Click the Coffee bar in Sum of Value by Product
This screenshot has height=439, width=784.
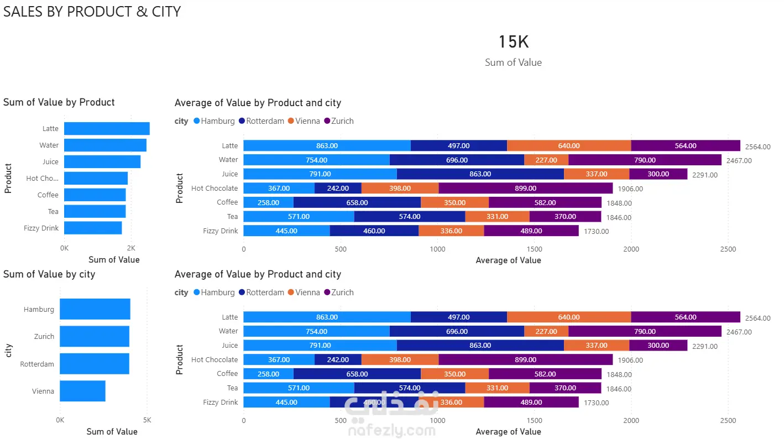(95, 195)
